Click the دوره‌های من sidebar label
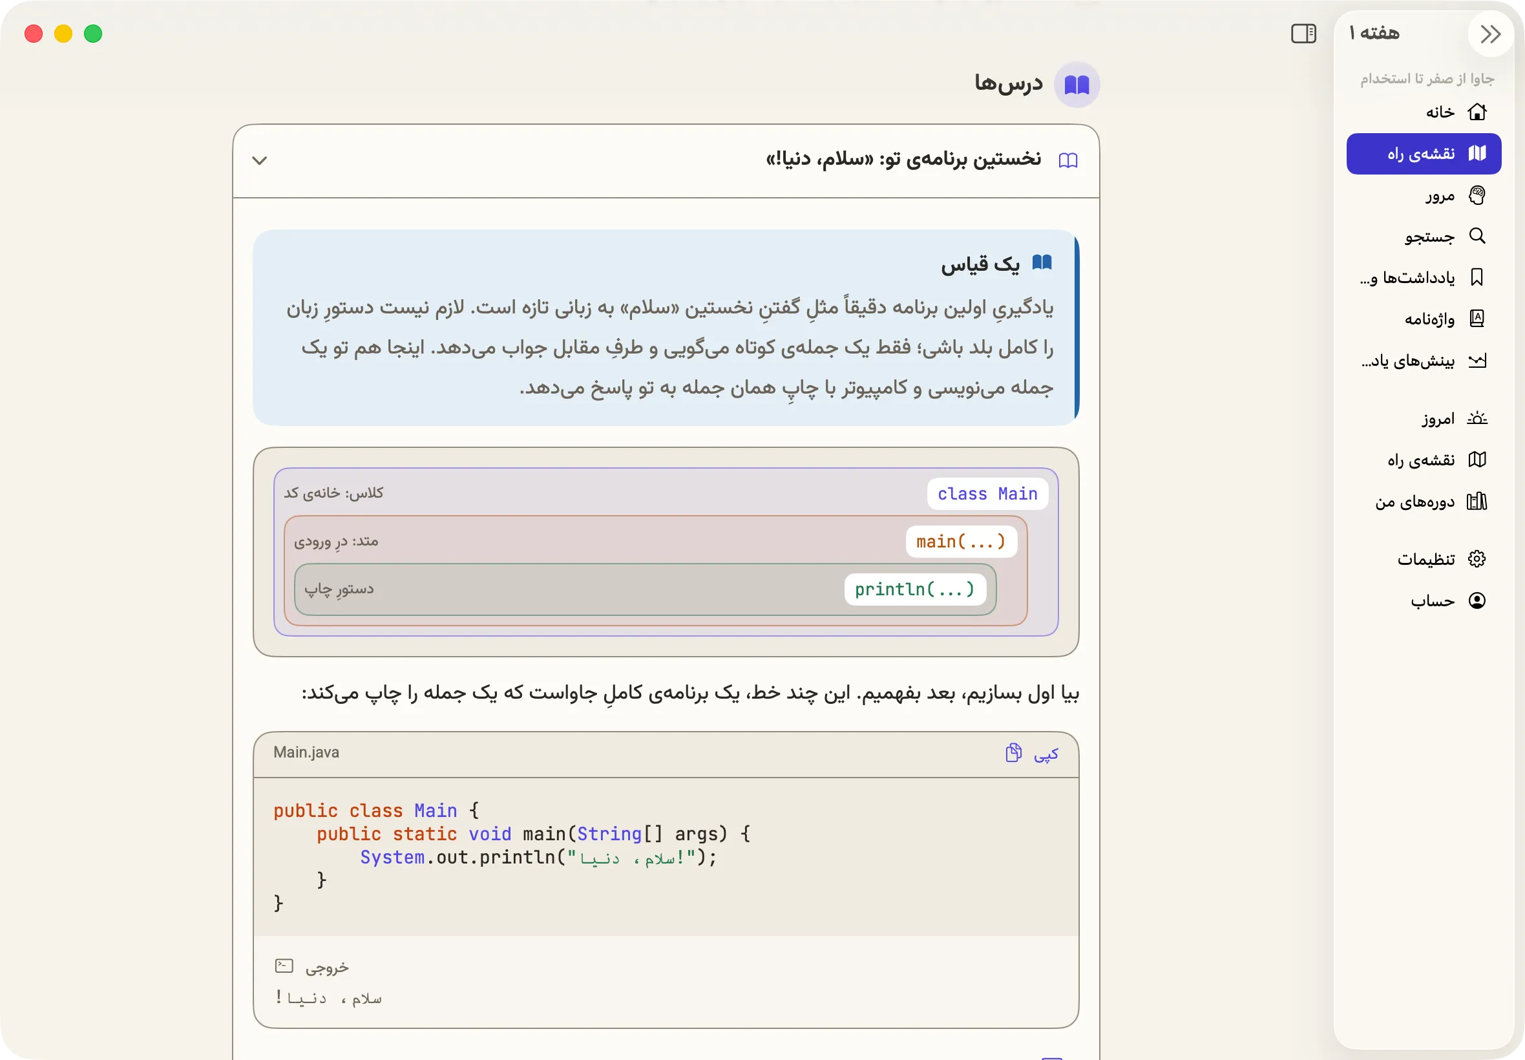The image size is (1525, 1060). tap(1415, 502)
